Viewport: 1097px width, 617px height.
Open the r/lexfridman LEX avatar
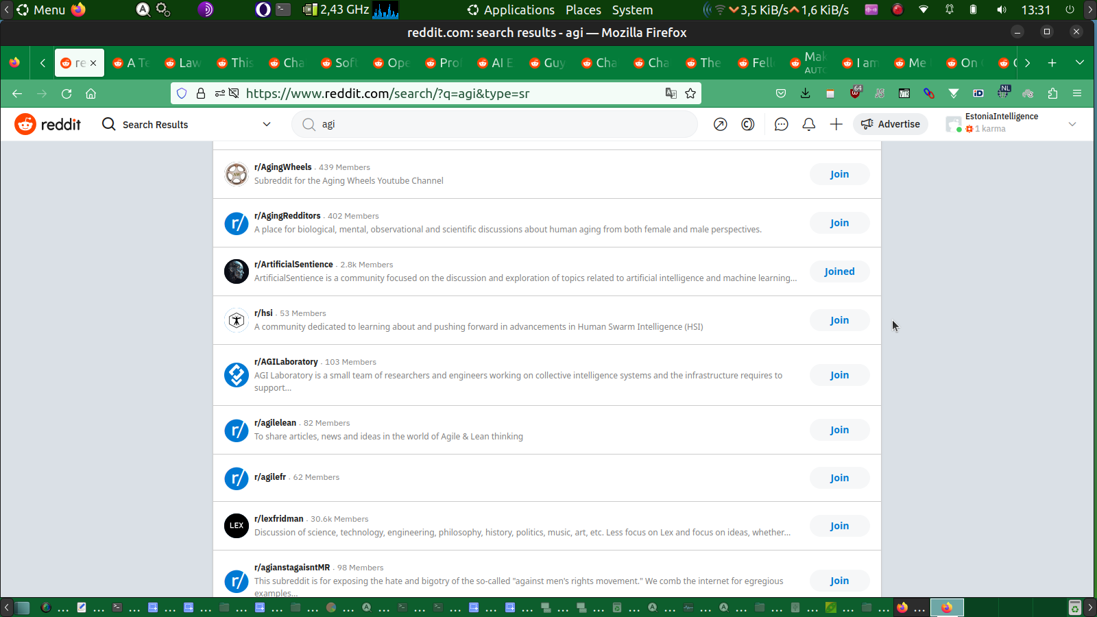[x=237, y=526]
